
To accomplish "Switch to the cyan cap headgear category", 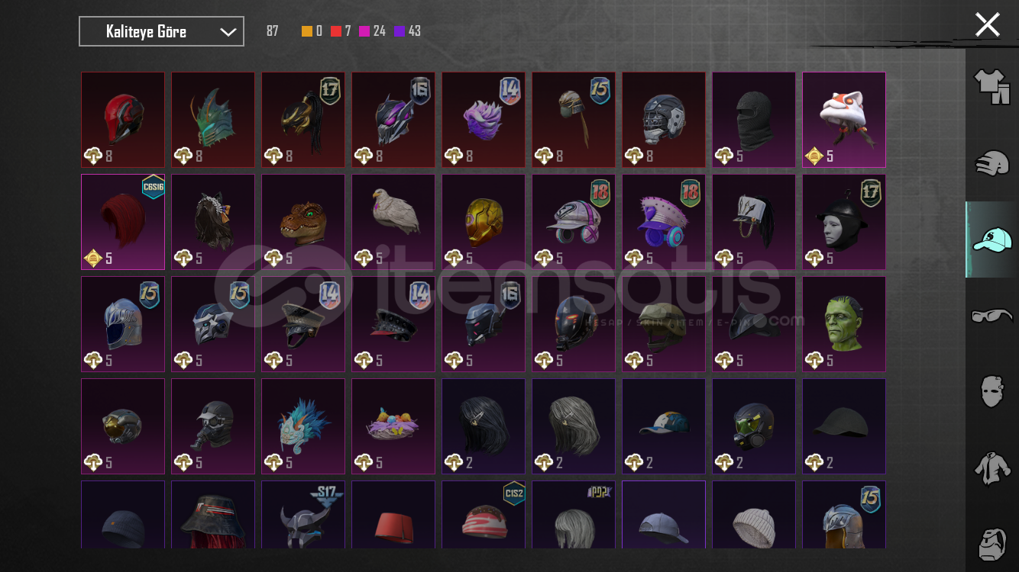I will [992, 239].
